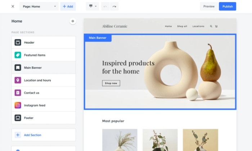Click the redo arrow button
Viewport: 252px width, 151px height.
click(114, 6)
